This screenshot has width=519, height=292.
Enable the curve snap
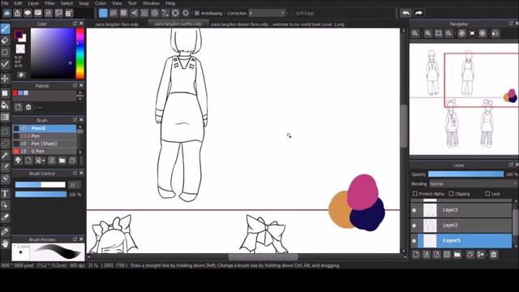coord(165,13)
